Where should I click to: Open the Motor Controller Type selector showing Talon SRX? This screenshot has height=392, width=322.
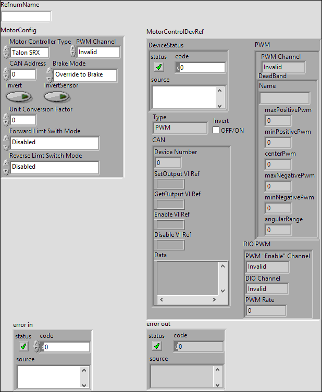(29, 53)
